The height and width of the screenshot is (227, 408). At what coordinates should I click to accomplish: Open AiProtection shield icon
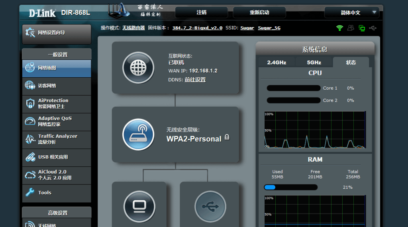30,103
